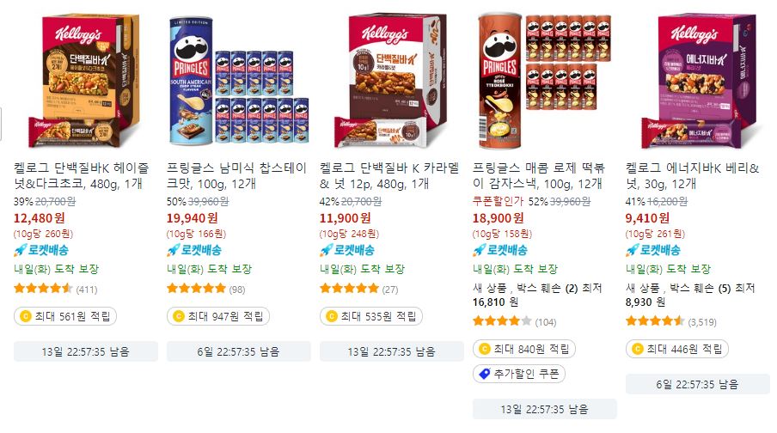This screenshot has height=433, width=777.
Task: Click the coin icon in 최대 947원 적립
Action: [x=179, y=316]
